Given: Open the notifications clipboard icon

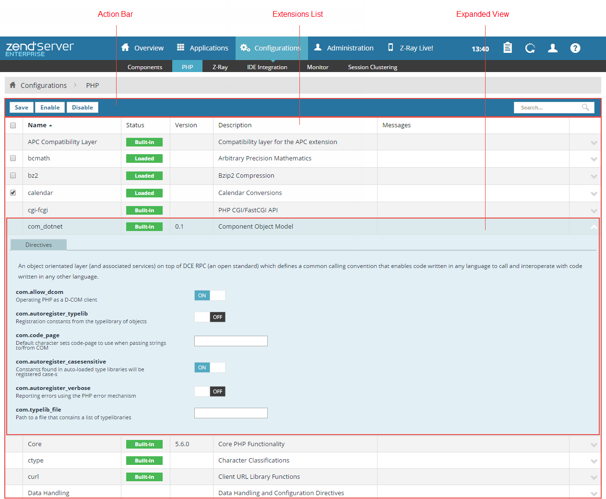Looking at the screenshot, I should pos(507,48).
